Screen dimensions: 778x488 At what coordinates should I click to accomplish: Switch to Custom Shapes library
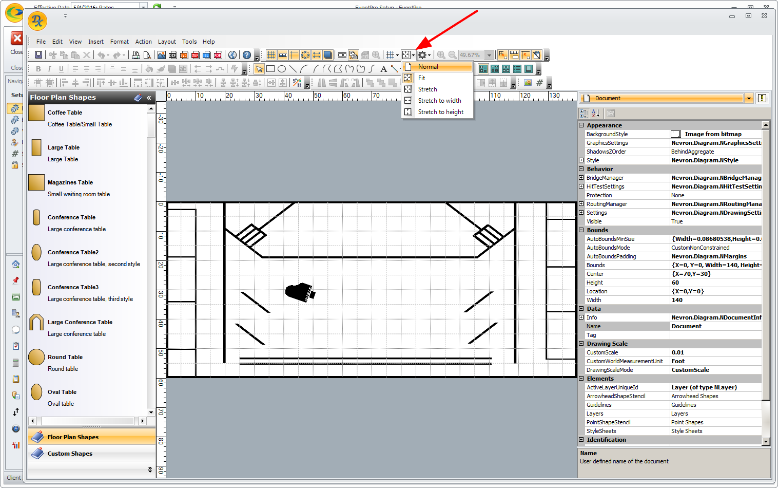pyautogui.click(x=92, y=454)
